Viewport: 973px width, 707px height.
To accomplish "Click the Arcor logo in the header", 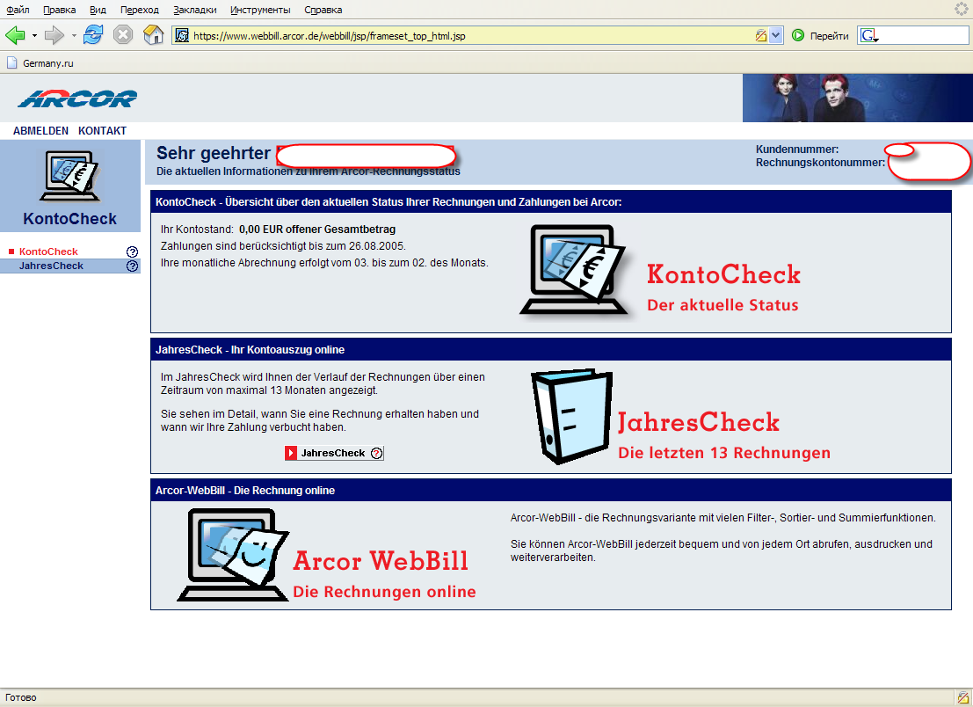I will 77,98.
